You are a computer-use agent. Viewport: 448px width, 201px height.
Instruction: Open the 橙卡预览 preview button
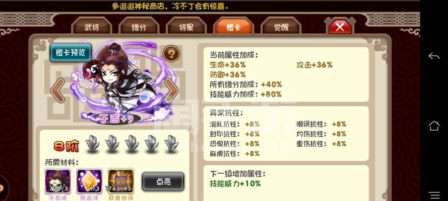[x=71, y=52]
